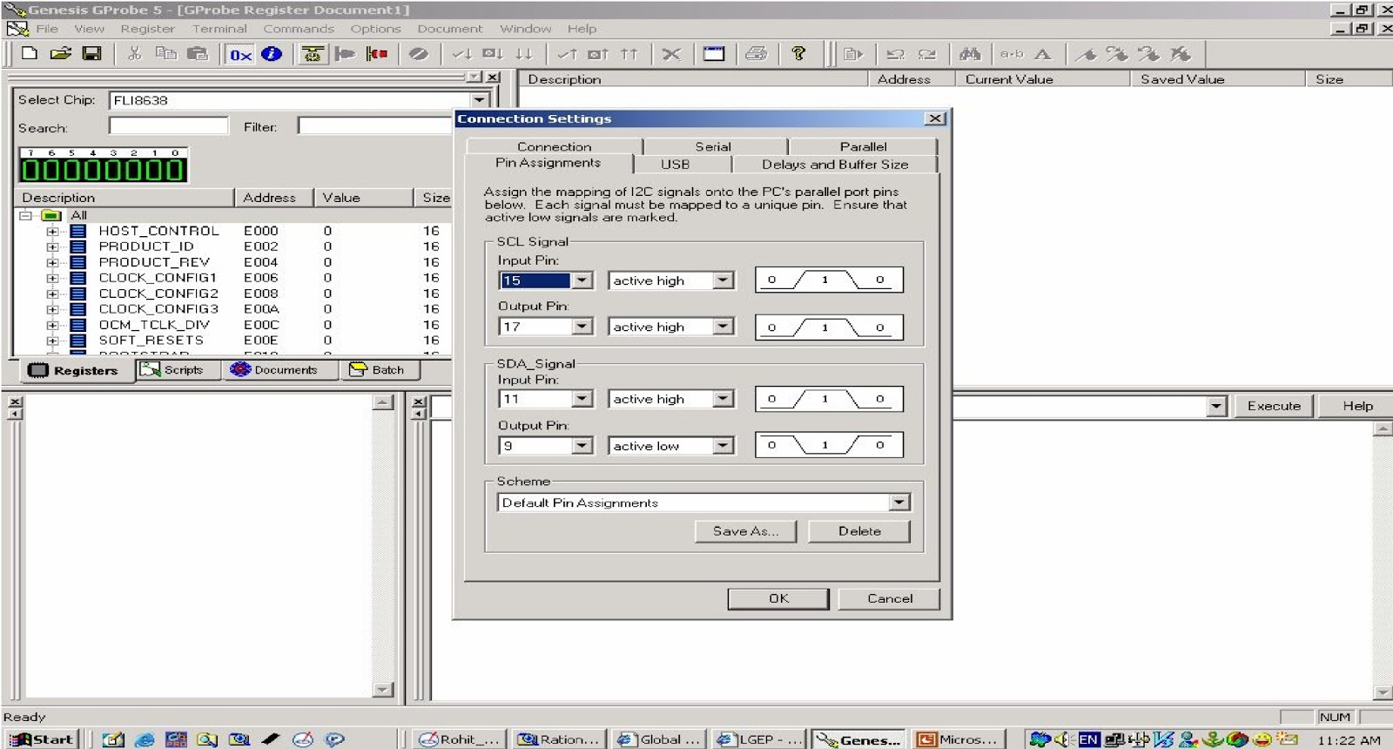Click the Cut scissors icon
This screenshot has height=749, width=1393.
tap(134, 54)
